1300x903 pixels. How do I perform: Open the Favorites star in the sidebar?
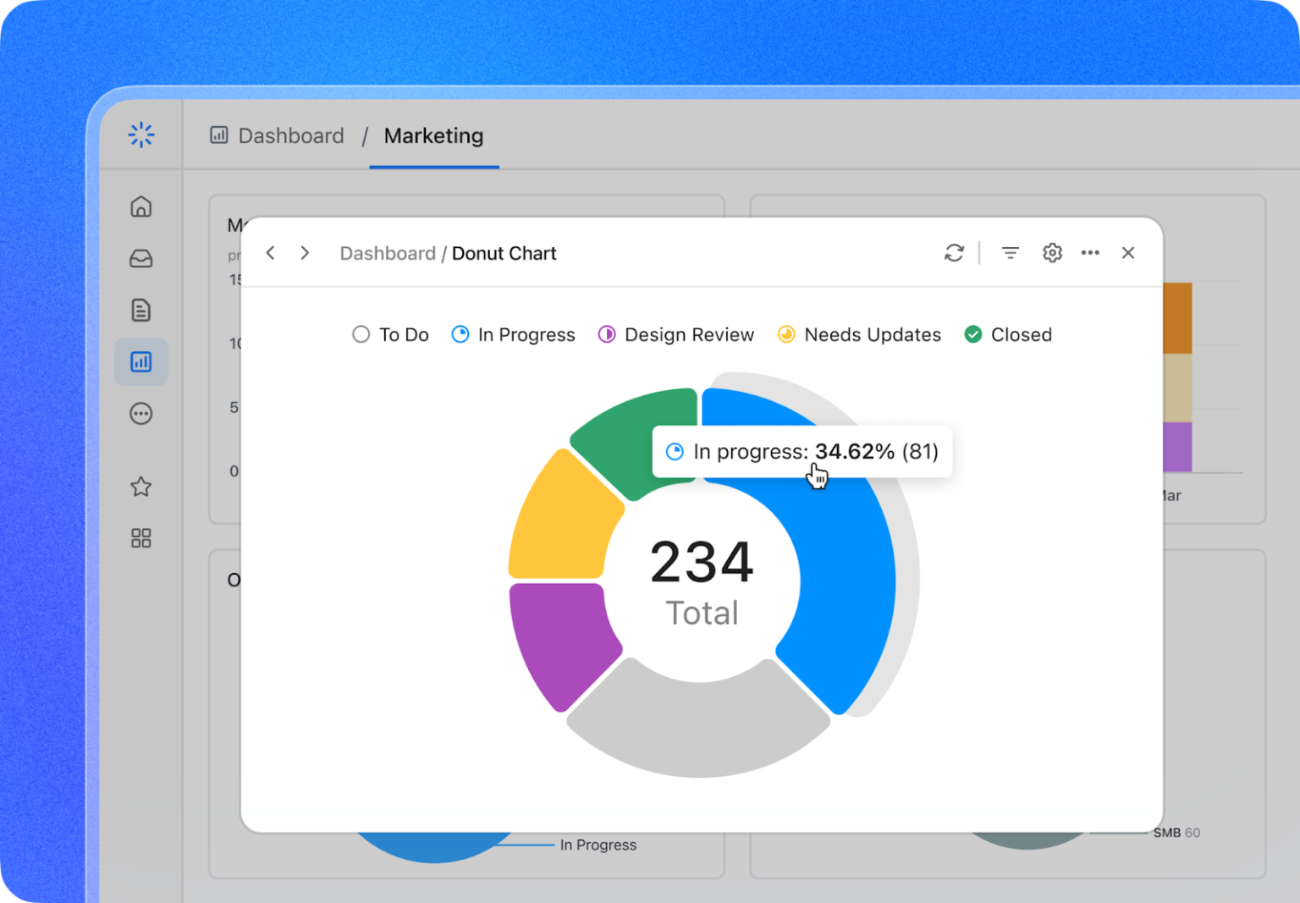[140, 487]
